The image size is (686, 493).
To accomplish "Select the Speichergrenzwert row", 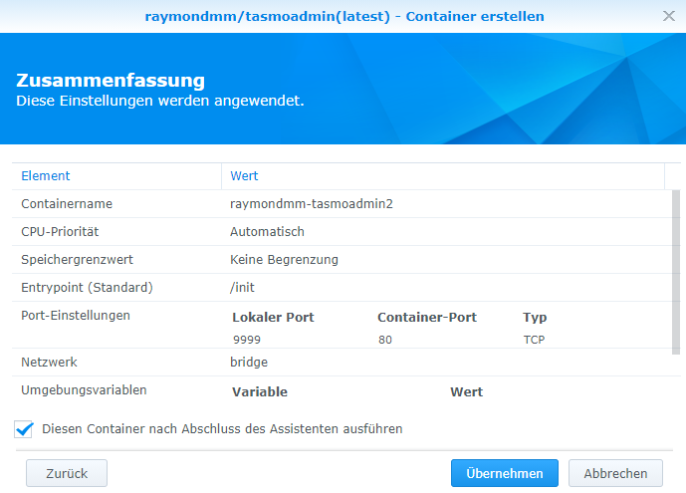I will (x=343, y=260).
